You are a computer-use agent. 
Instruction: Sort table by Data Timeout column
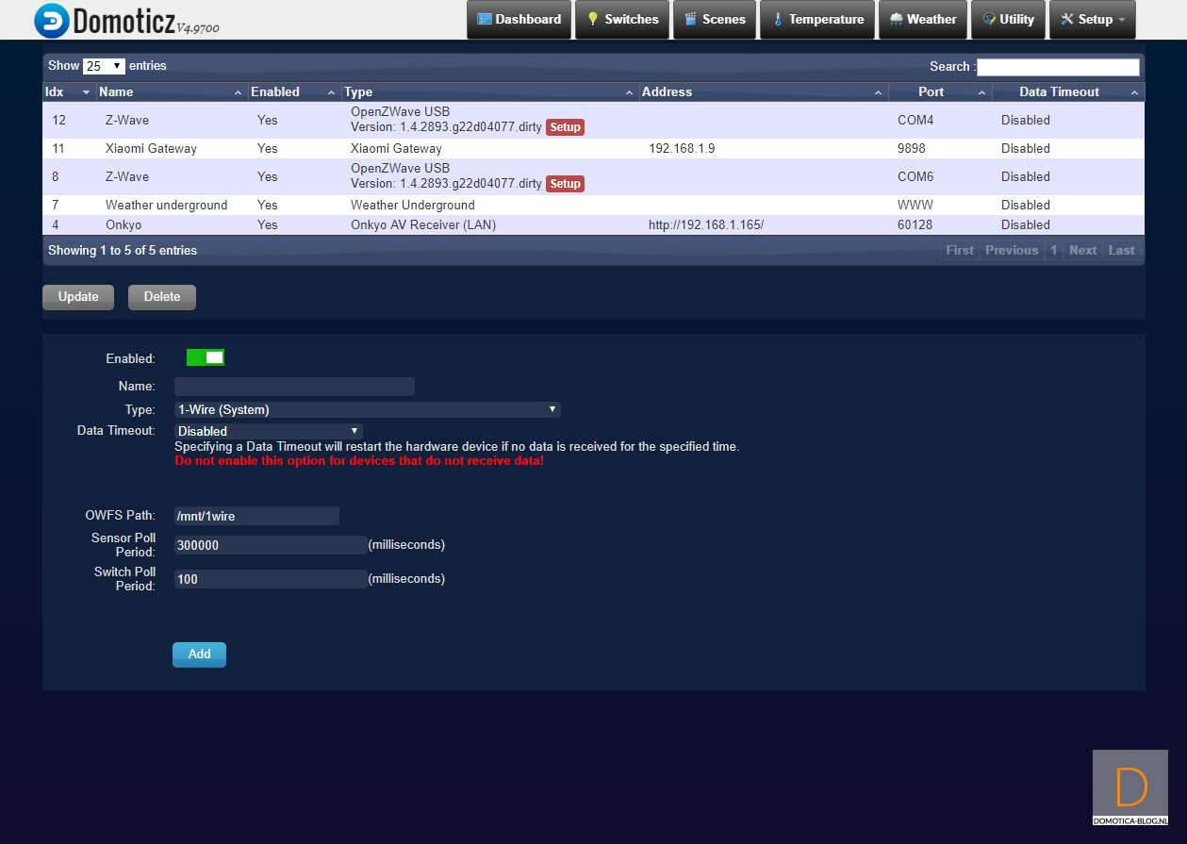1068,91
